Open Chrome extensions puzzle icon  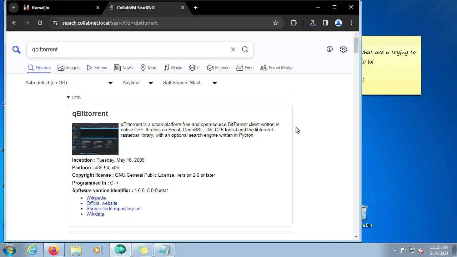point(293,23)
